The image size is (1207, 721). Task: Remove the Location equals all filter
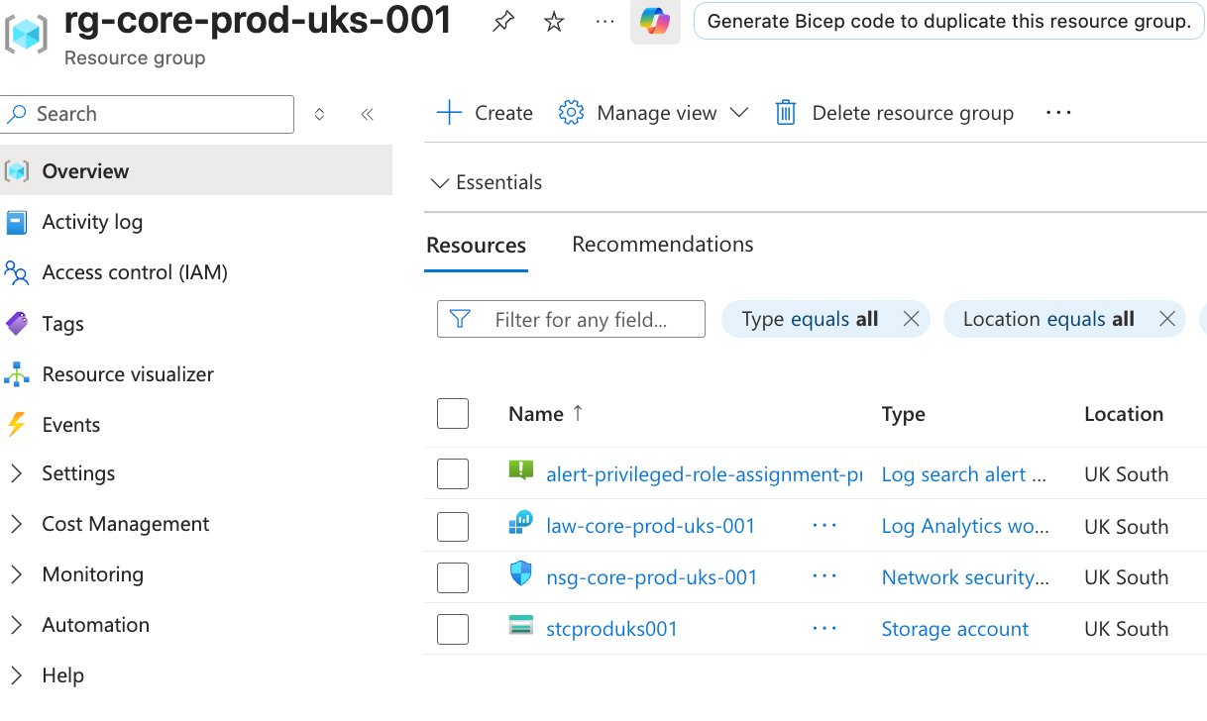(1167, 319)
